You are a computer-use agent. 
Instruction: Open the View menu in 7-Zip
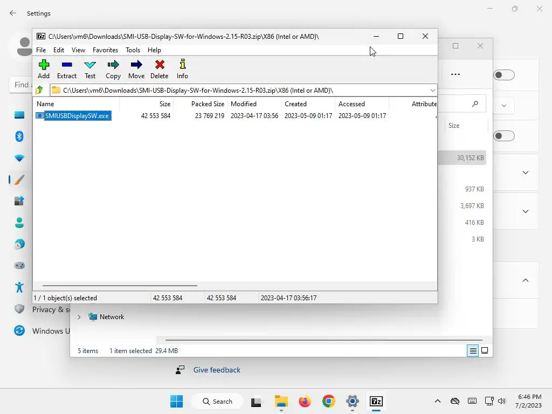click(78, 50)
